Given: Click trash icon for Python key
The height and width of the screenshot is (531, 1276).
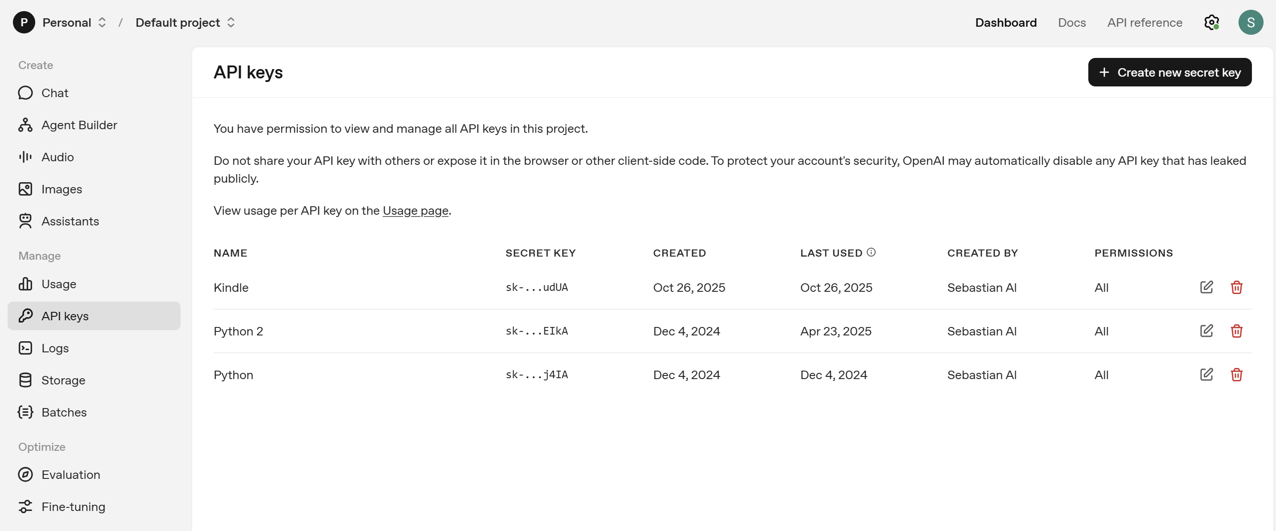Looking at the screenshot, I should point(1236,375).
